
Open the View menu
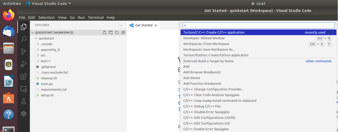point(62,18)
